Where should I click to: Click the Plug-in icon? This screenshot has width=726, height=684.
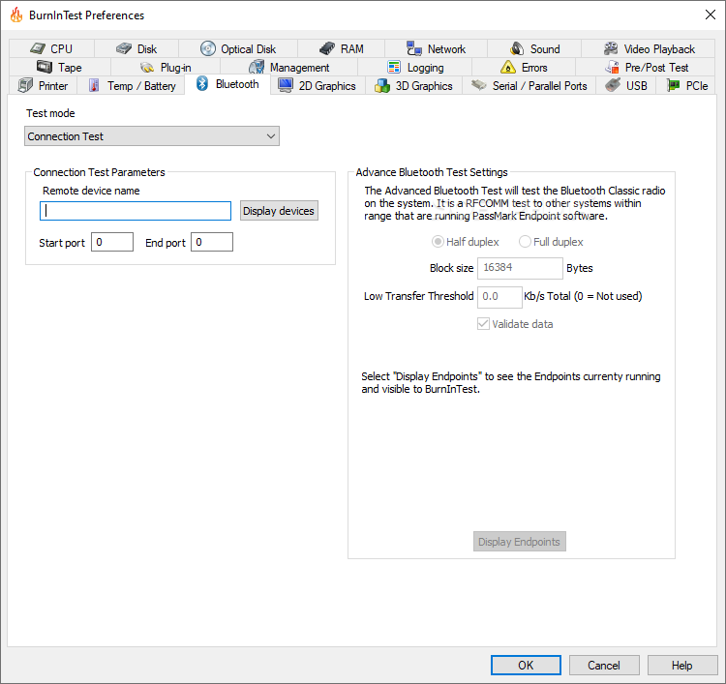(147, 68)
